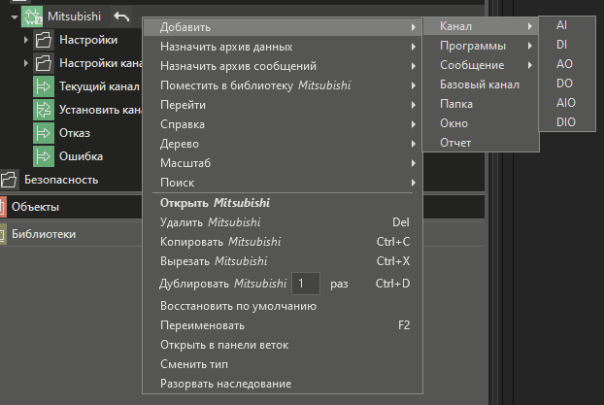
Task: Click the duplicate count input field
Action: pyautogui.click(x=306, y=284)
